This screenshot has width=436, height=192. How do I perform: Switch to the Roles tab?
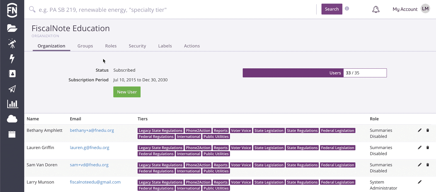tap(111, 46)
